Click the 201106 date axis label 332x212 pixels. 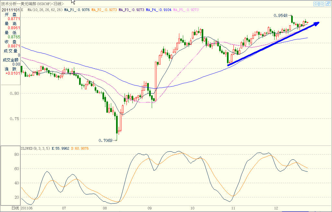pos(27,208)
